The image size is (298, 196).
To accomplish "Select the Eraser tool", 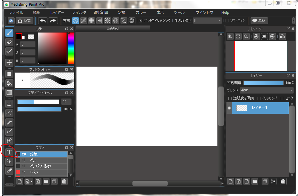I will pos(9,42).
